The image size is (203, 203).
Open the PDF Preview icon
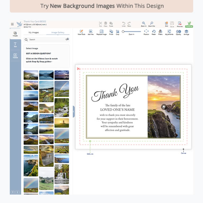point(180,23)
